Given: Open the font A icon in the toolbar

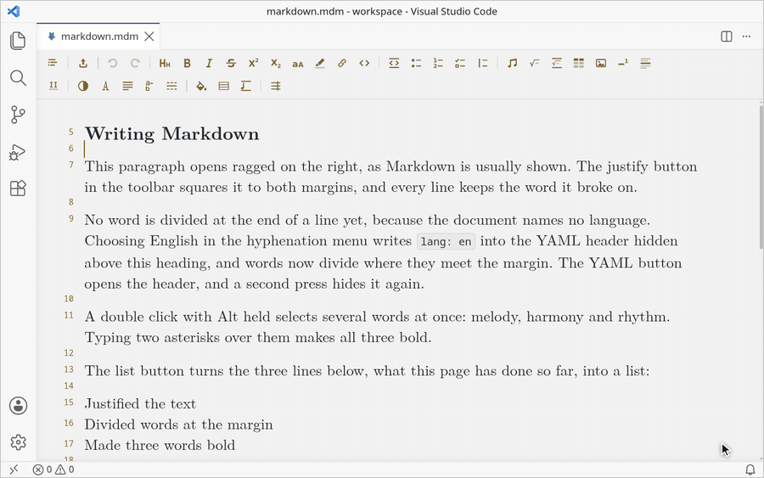Looking at the screenshot, I should [x=105, y=87].
